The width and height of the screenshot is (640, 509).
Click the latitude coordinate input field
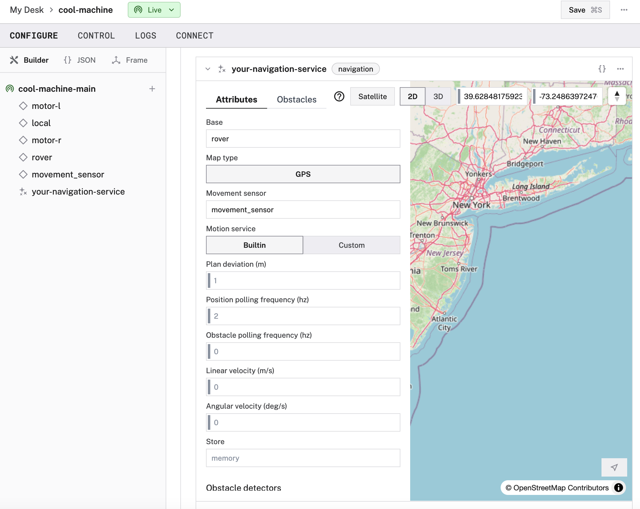coord(492,96)
